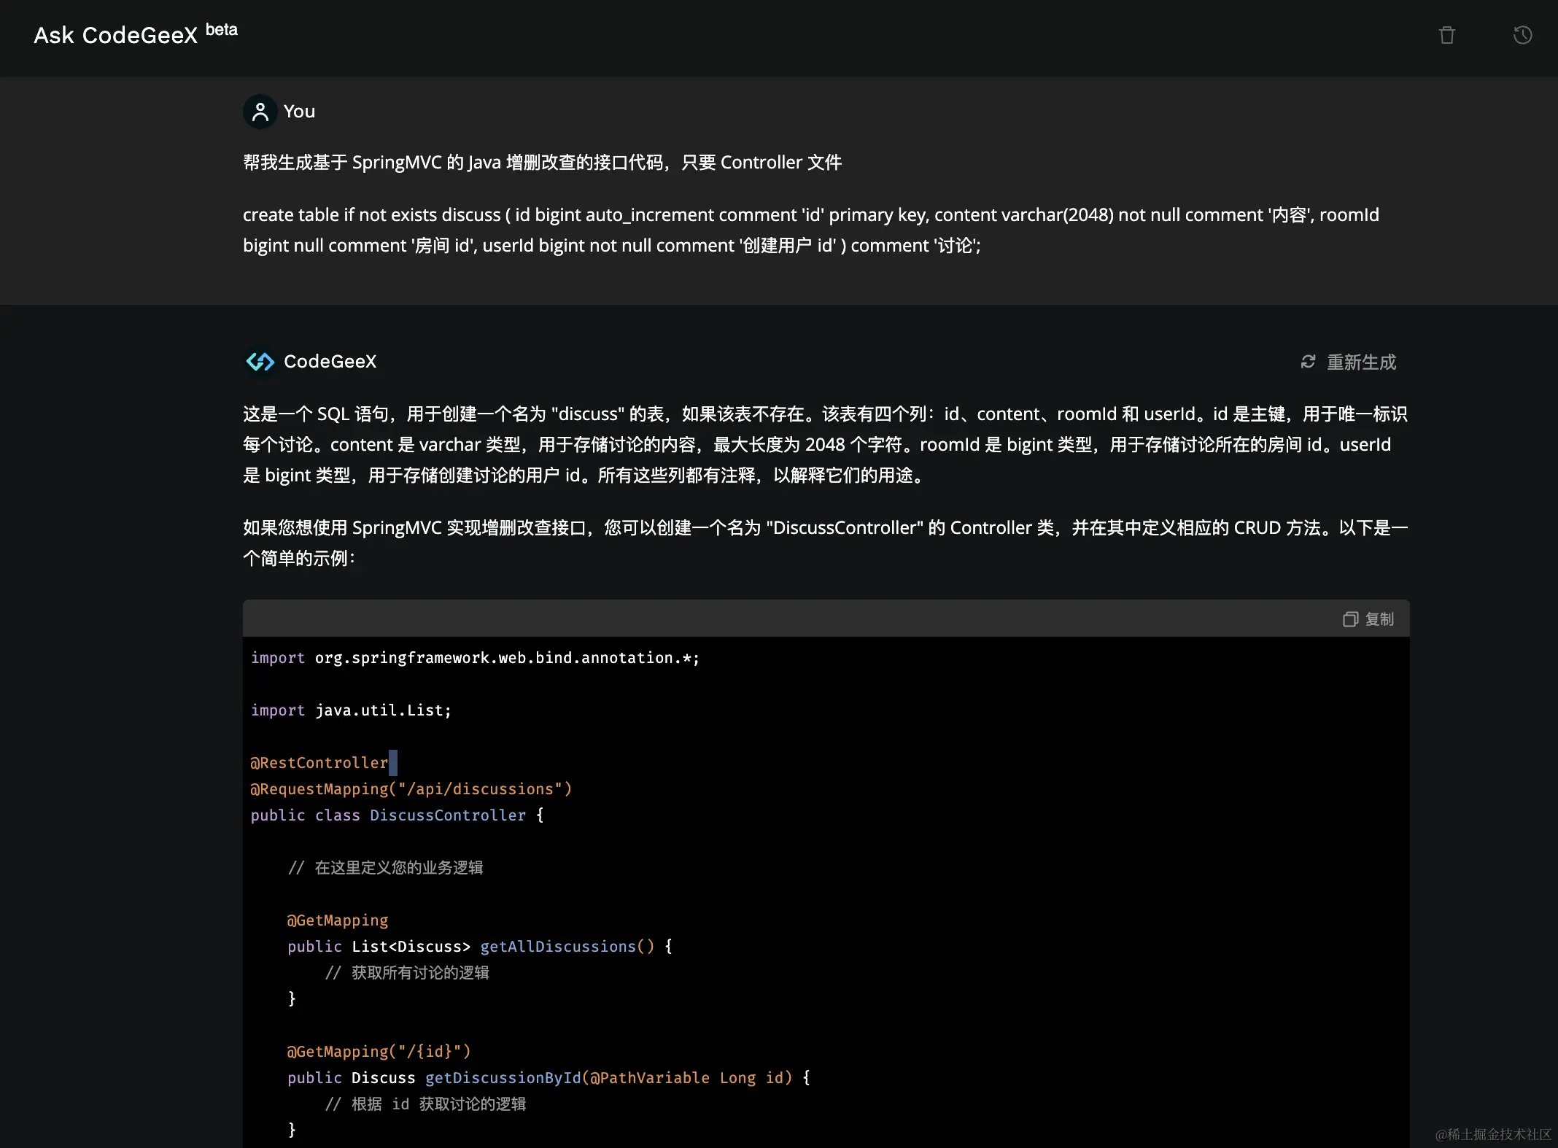
Task: Click the import java.util.List line
Action: point(352,710)
